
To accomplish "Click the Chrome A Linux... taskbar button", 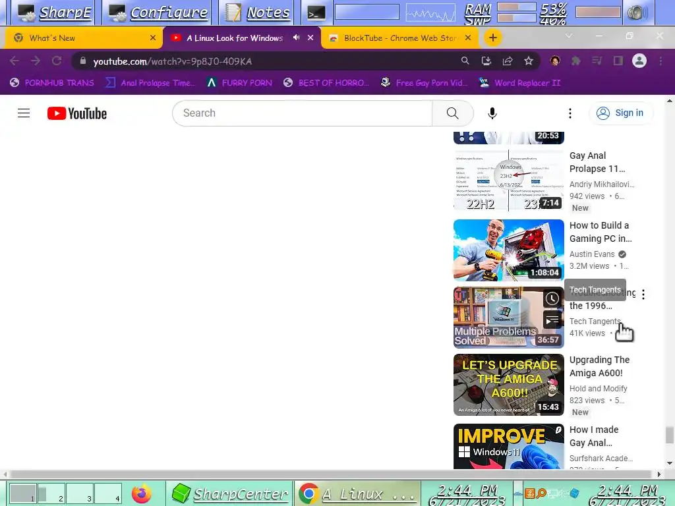I will click(357, 494).
